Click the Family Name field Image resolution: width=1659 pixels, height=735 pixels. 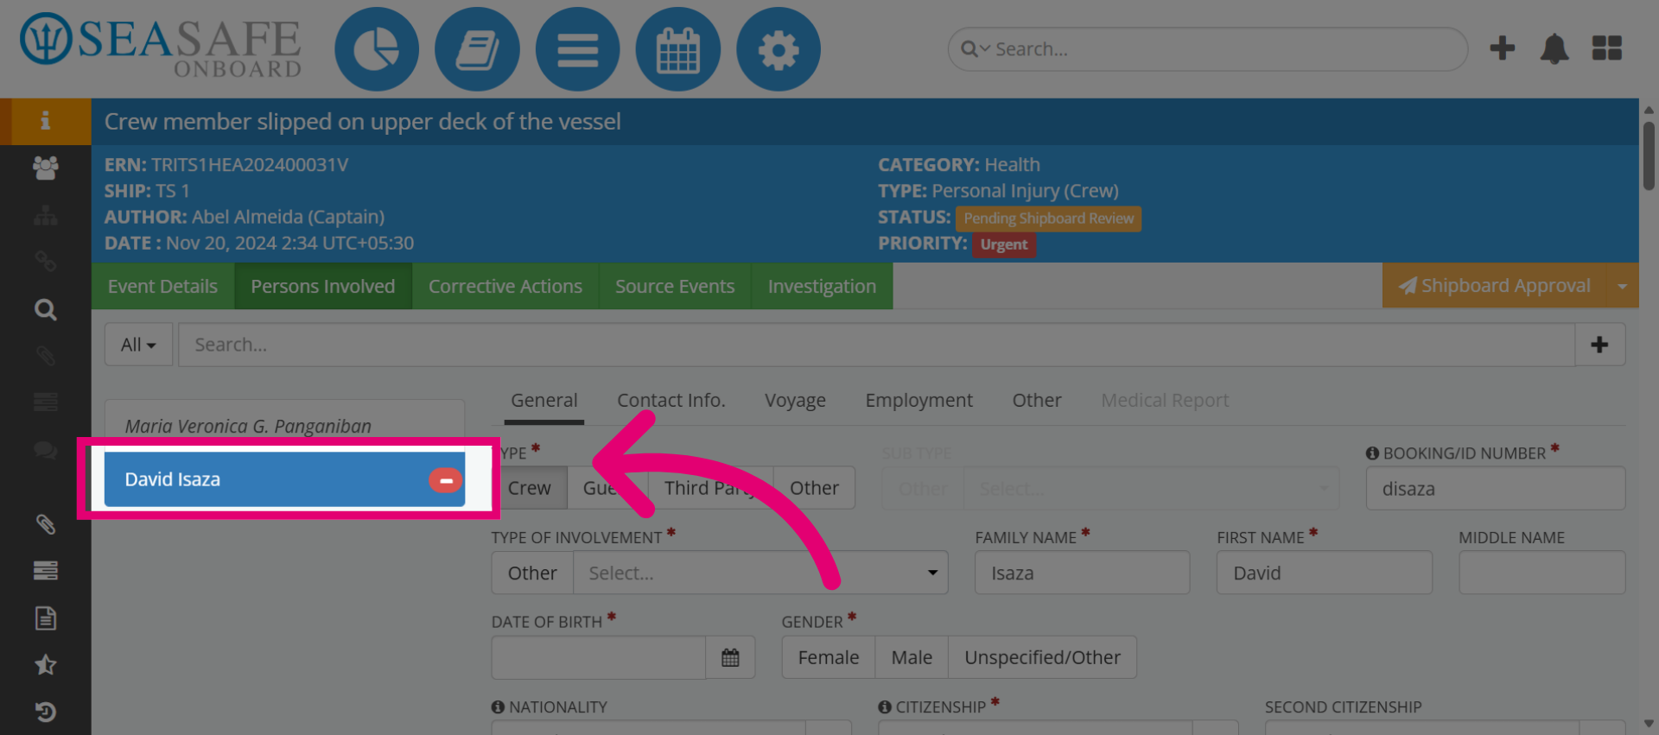[x=1082, y=573]
